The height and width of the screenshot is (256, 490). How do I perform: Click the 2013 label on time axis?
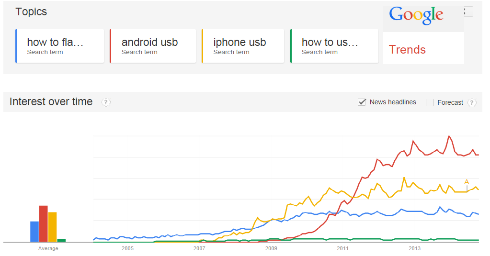[x=415, y=248]
